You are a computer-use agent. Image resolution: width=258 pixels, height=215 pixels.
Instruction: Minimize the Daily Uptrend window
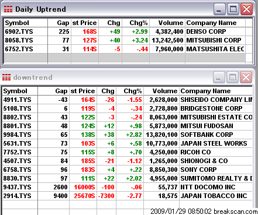pos(219,9)
